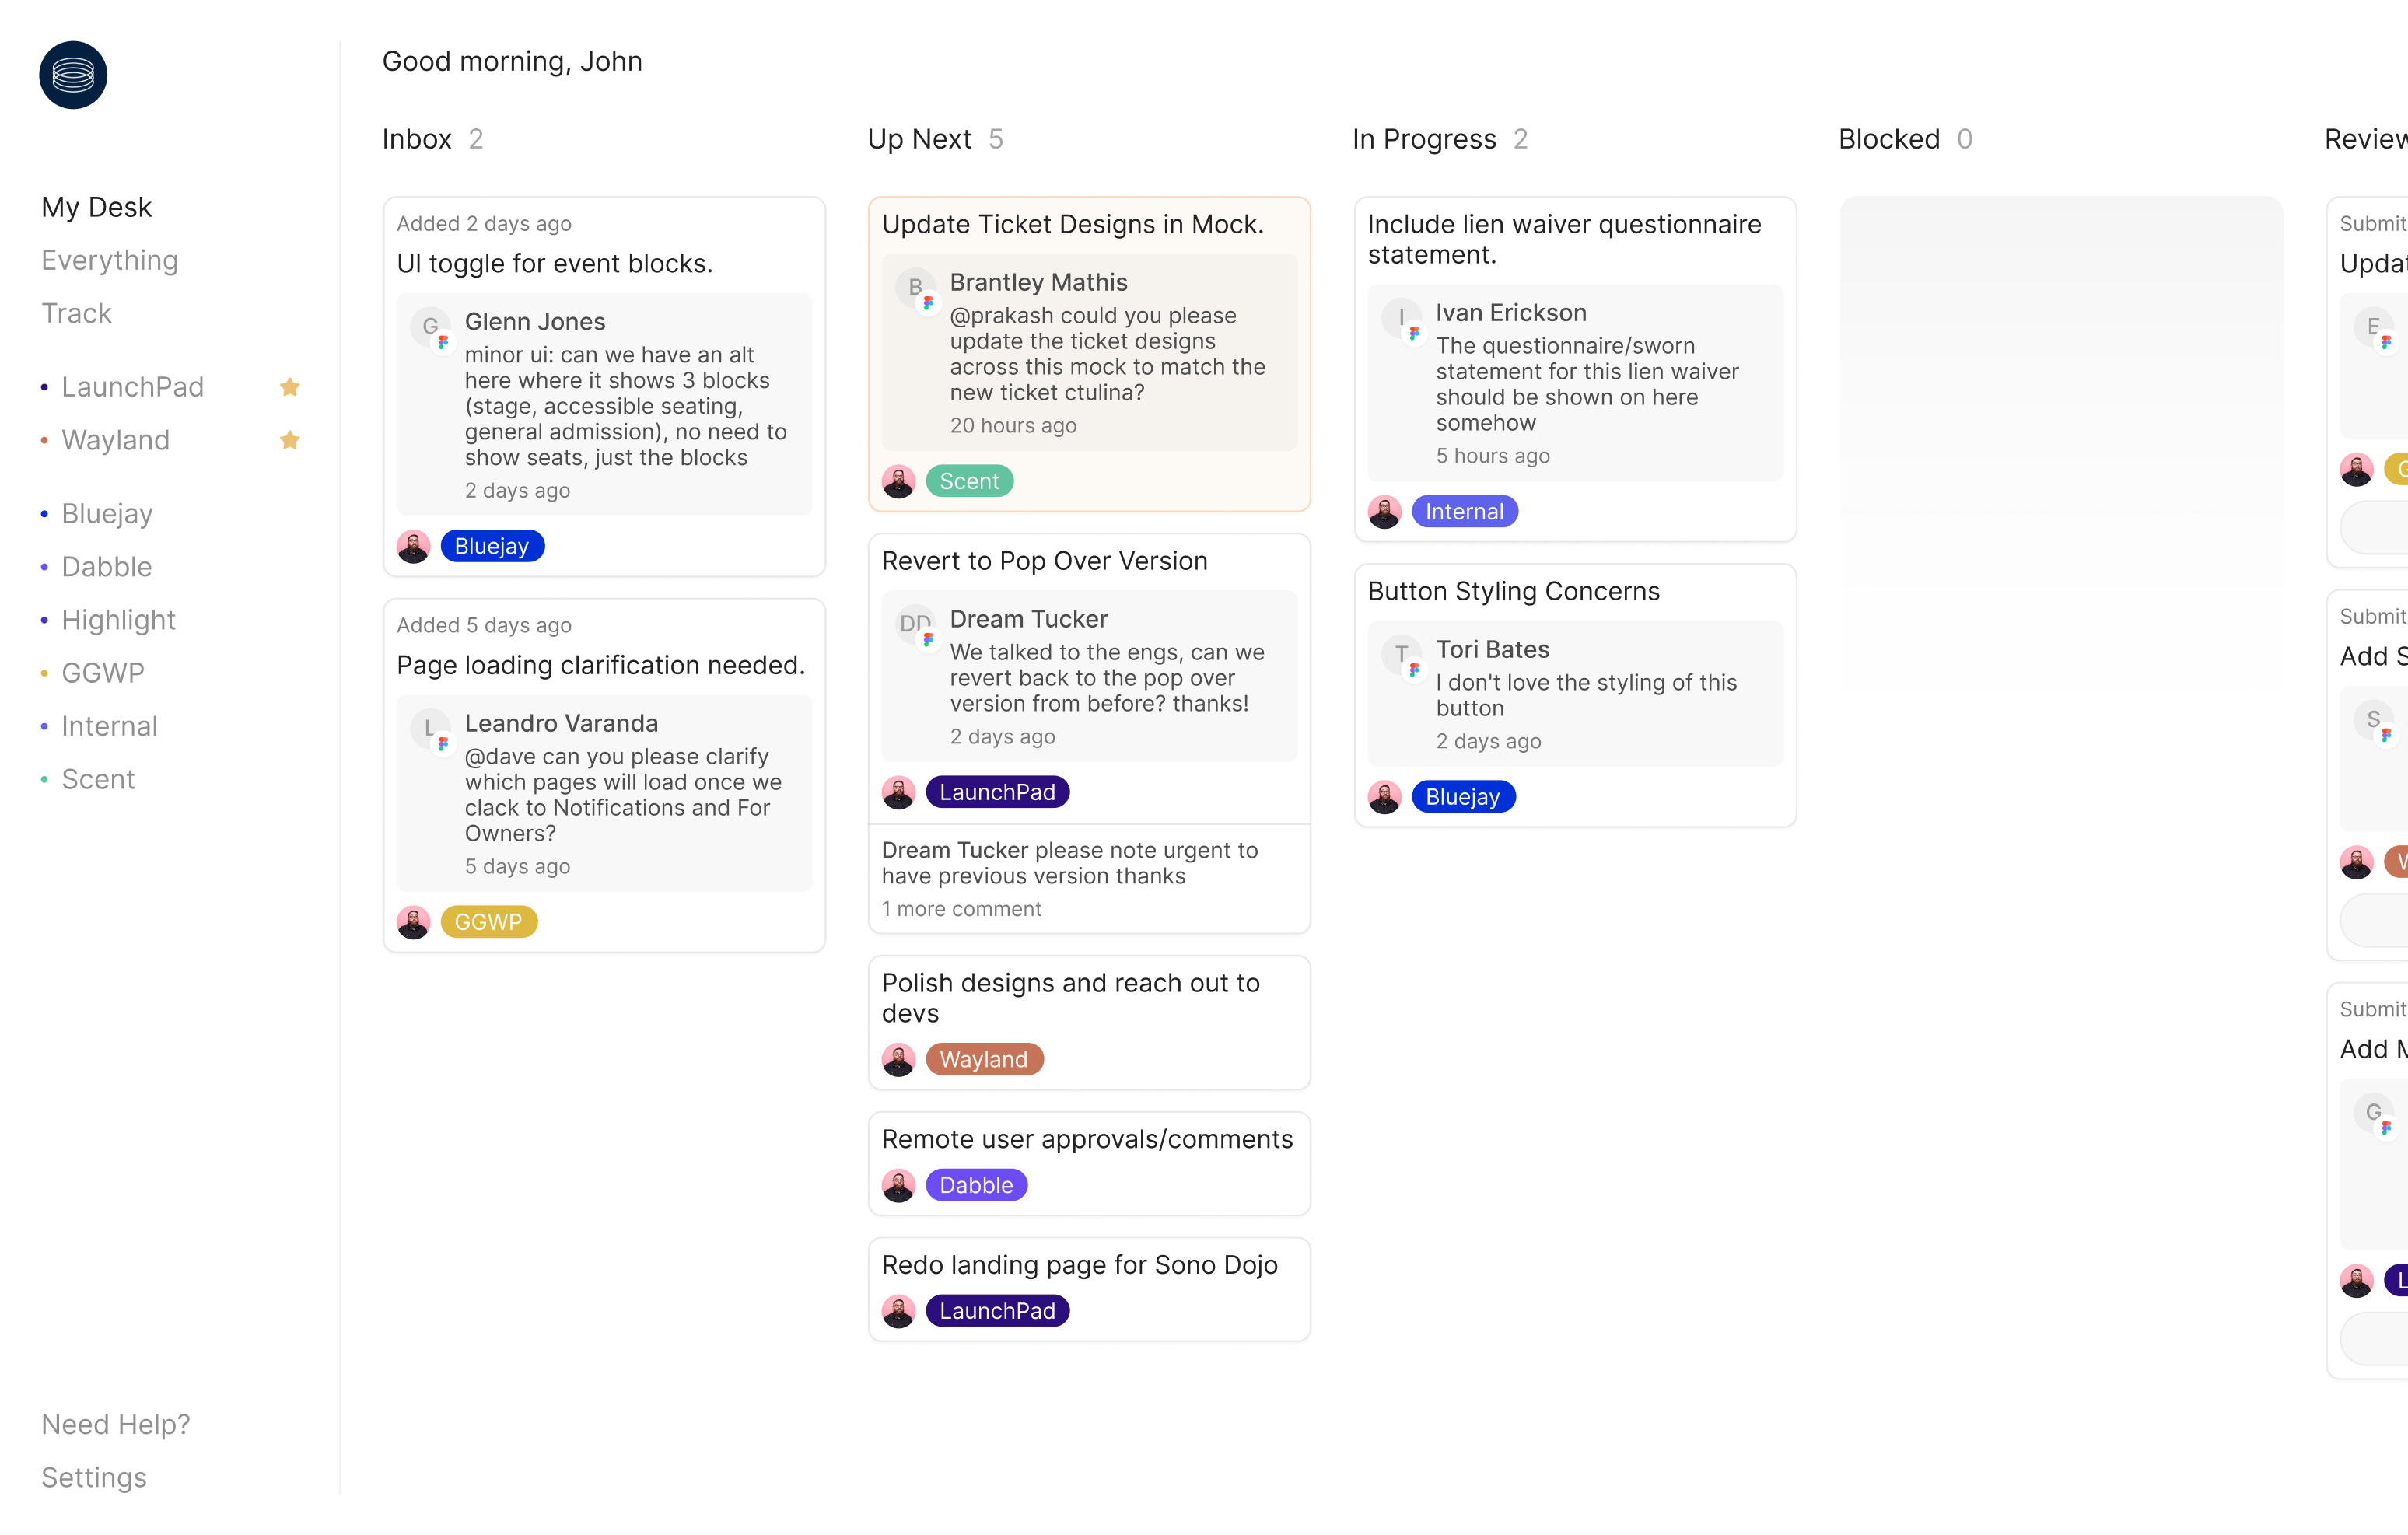2408x1535 pixels.
Task: Open the Highlight project in sidebar
Action: [118, 620]
